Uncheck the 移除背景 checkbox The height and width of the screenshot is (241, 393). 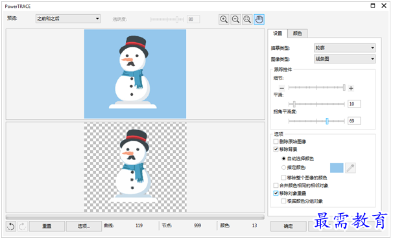[x=276, y=150]
